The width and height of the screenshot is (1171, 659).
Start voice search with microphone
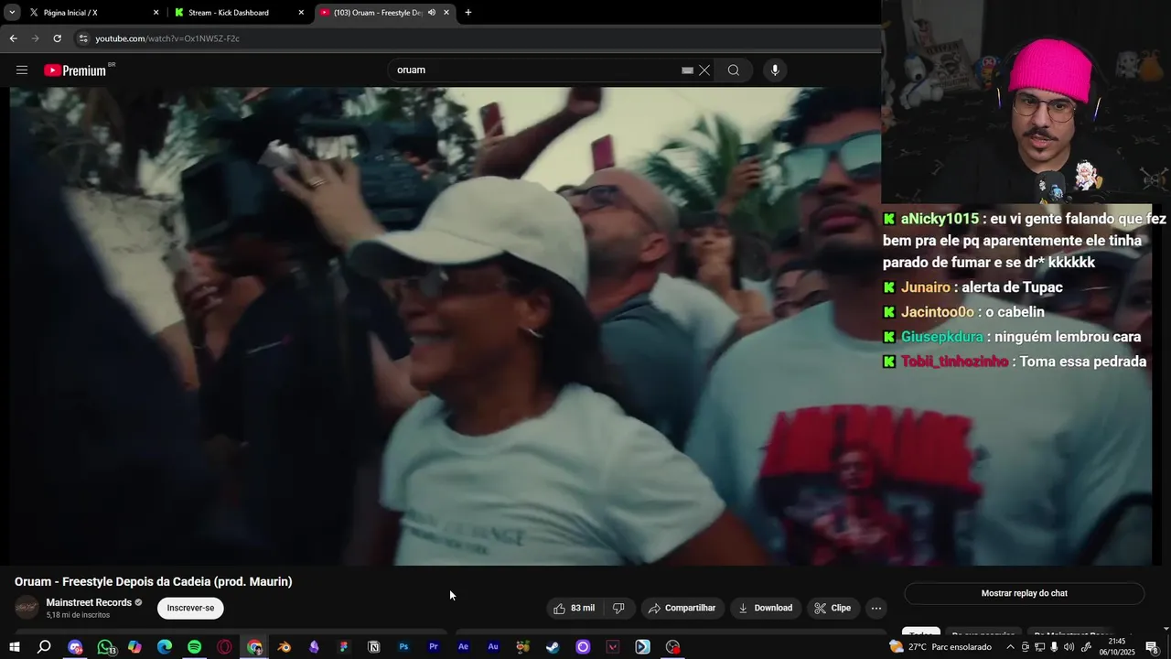(775, 70)
